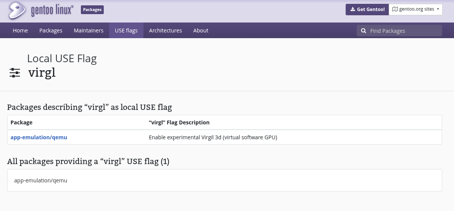Open the About tab
This screenshot has width=454, height=211.
point(201,31)
